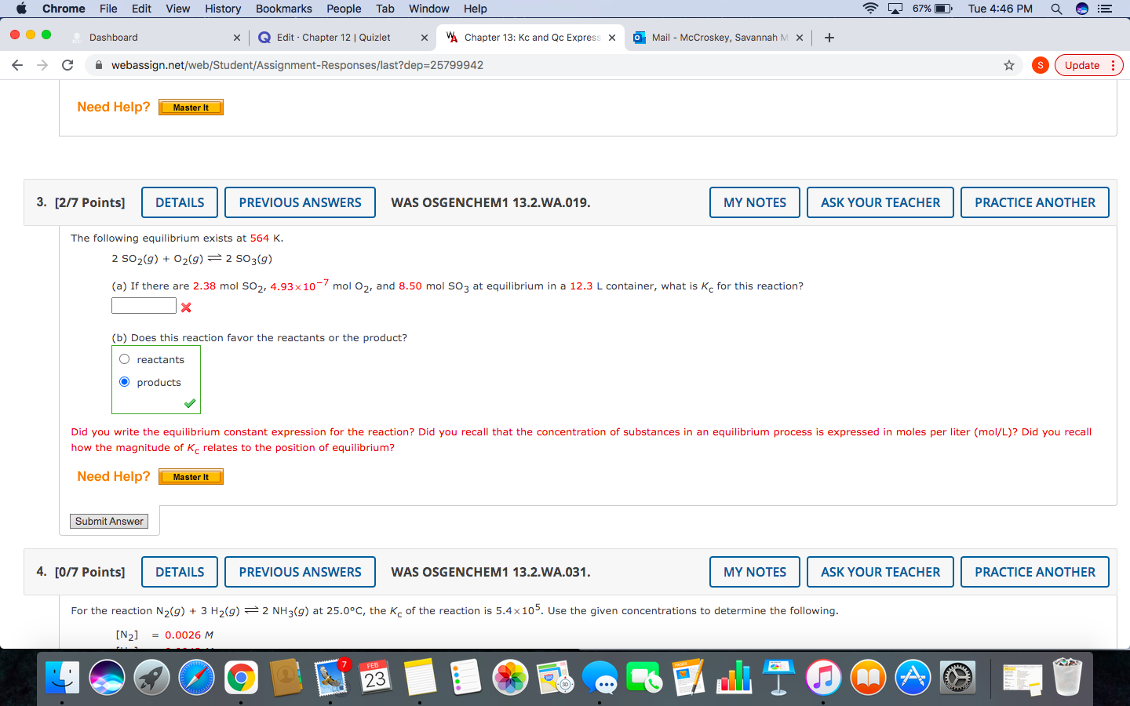Open Launchpad rocket icon in dock
The image size is (1130, 706).
[x=151, y=677]
